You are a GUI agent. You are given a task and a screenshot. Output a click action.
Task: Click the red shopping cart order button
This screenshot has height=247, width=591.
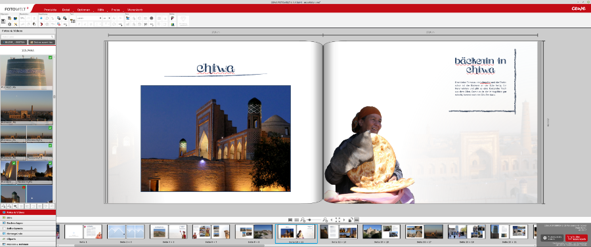tap(577, 238)
